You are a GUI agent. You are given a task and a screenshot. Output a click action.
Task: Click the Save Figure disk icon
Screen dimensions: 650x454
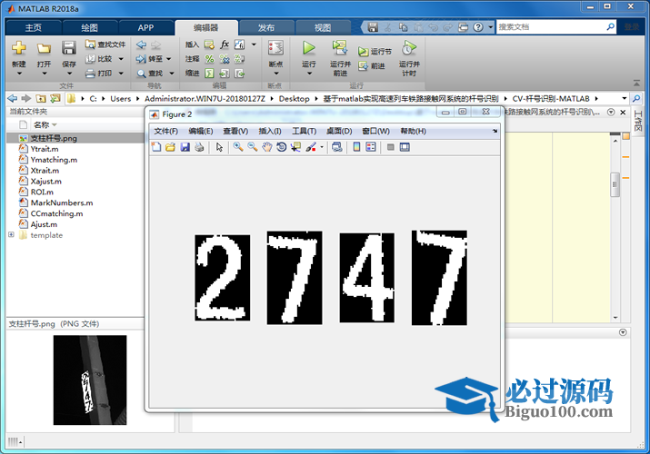(x=185, y=147)
